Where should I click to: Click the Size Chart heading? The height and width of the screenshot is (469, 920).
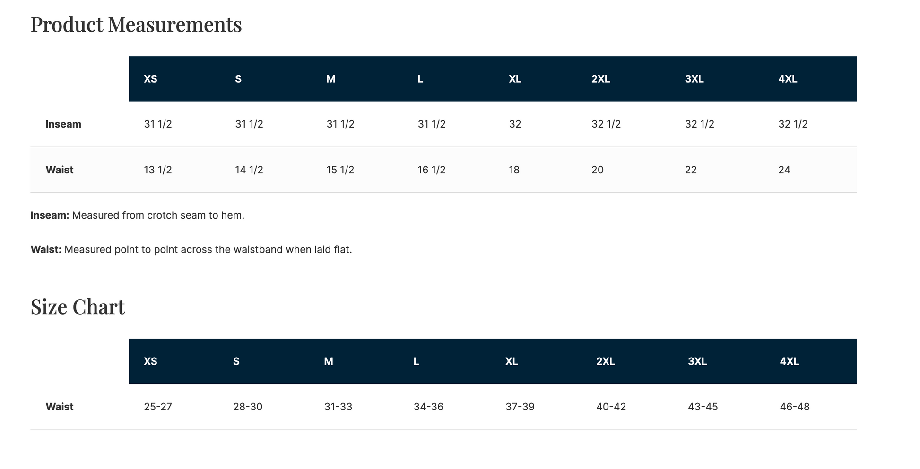78,307
